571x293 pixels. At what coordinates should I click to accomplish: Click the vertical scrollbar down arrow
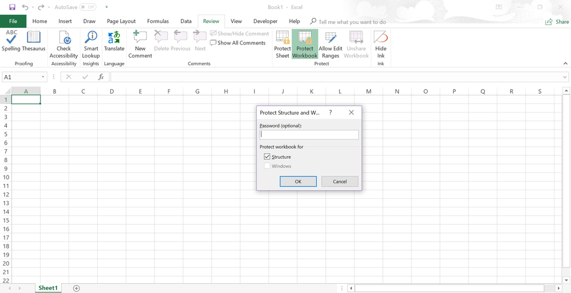click(x=566, y=280)
